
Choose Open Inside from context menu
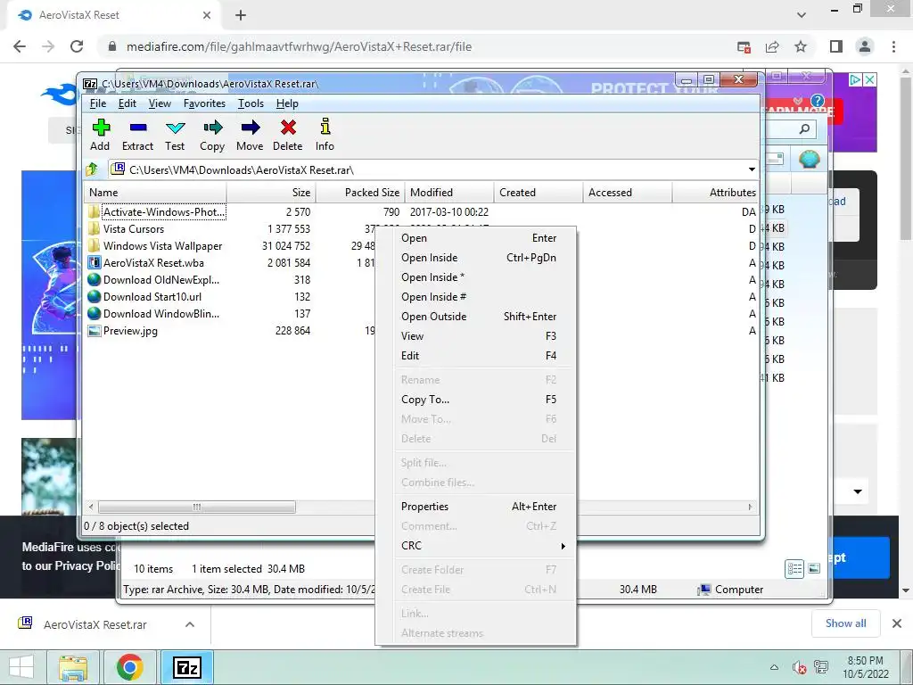(x=476, y=258)
